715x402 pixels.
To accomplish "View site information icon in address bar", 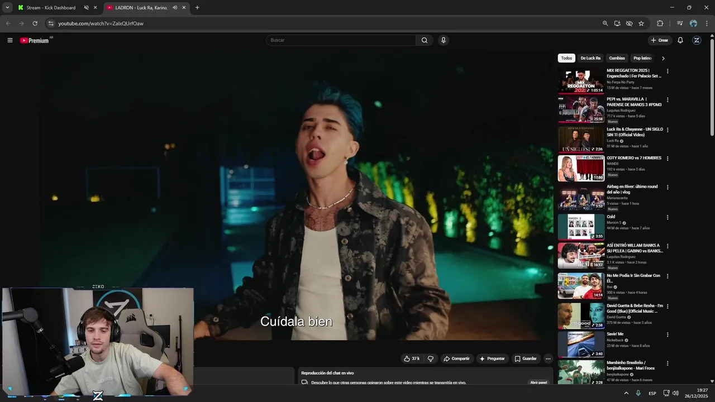I will (x=51, y=23).
